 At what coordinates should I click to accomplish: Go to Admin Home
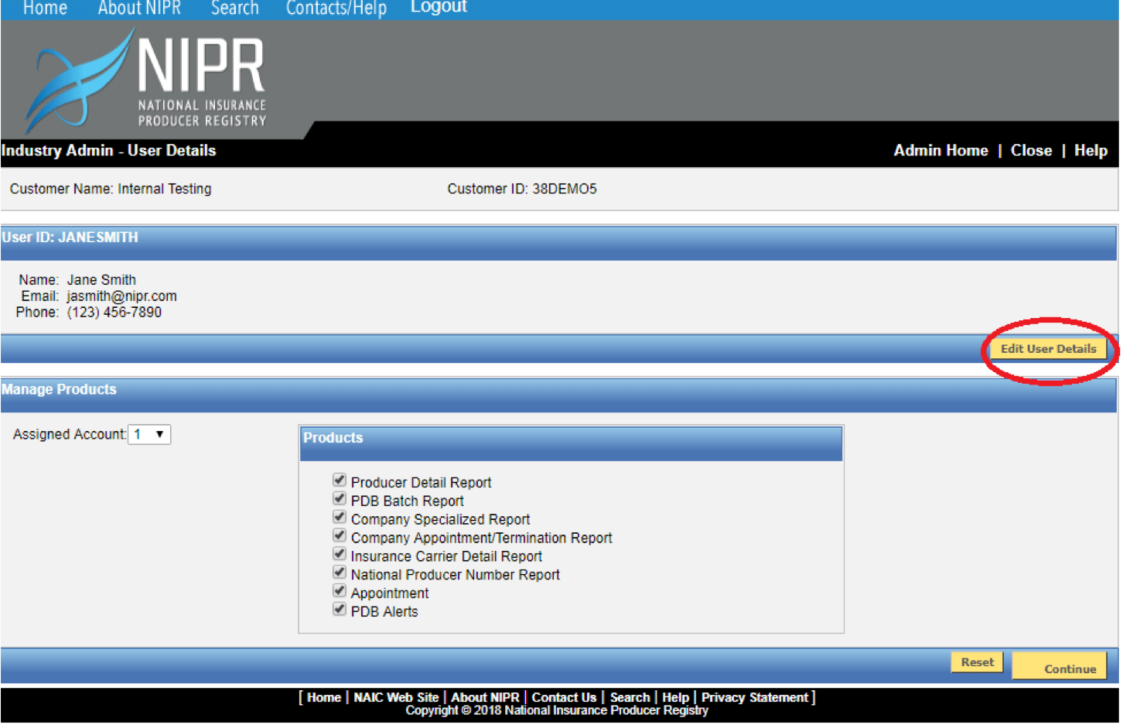940,151
